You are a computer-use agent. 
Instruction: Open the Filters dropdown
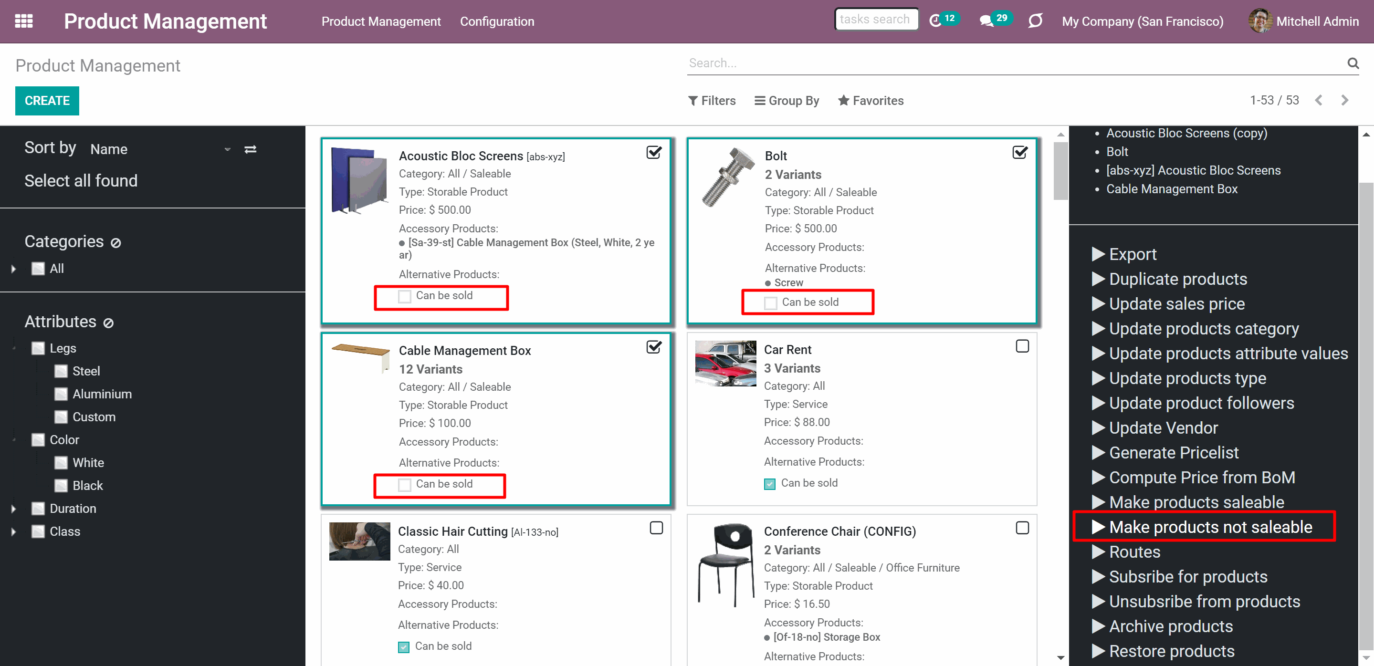point(712,100)
